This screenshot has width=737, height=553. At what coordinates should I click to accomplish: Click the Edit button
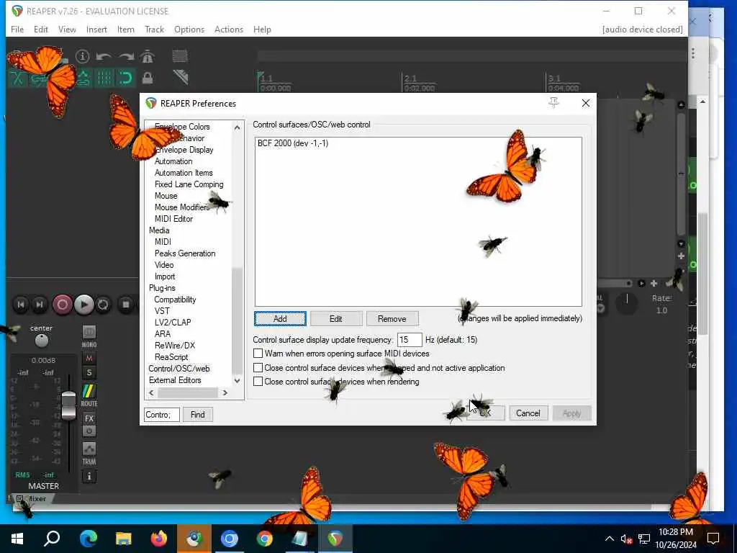tap(335, 319)
